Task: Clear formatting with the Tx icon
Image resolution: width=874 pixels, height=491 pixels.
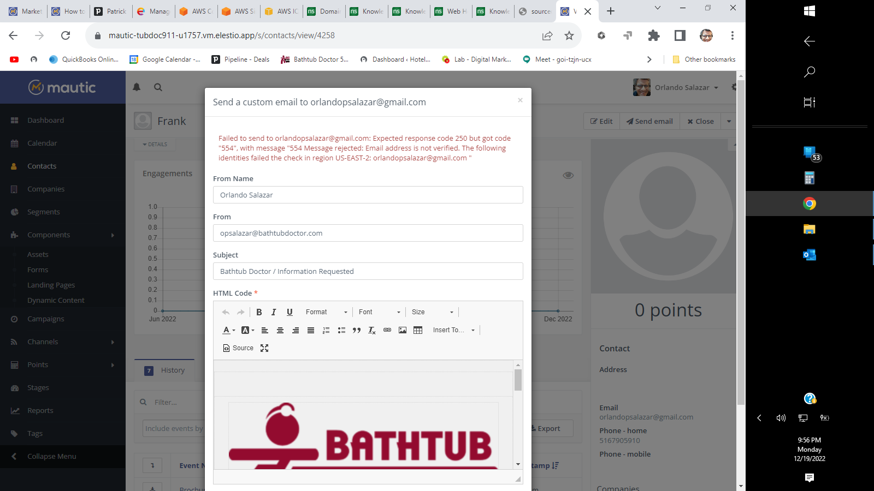Action: coord(372,330)
